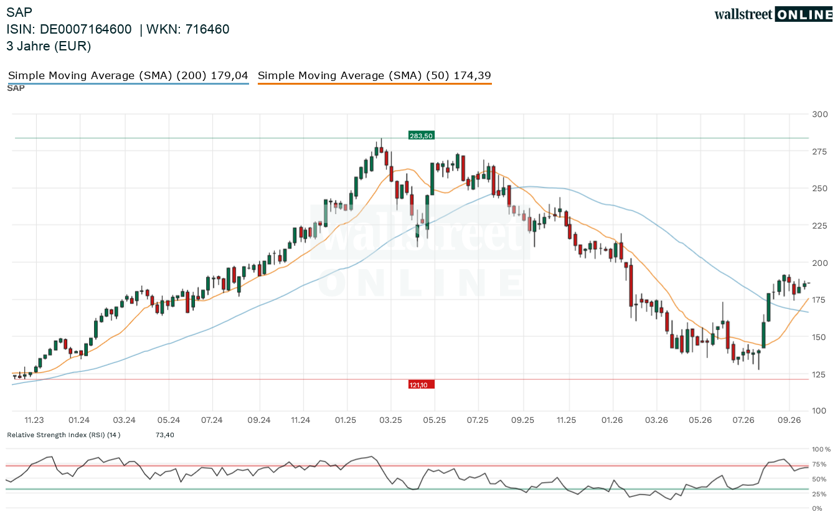Click the RSI value 73,40
This screenshot has height=525, width=840.
(165, 435)
